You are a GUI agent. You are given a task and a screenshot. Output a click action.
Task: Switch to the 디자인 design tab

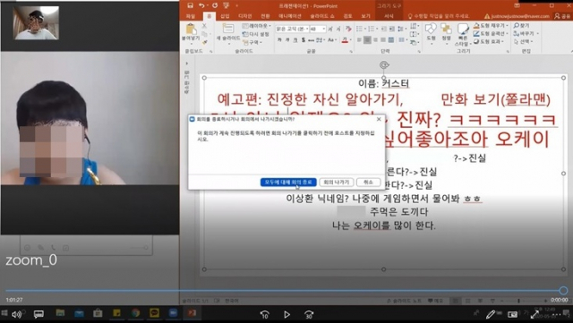click(x=244, y=16)
